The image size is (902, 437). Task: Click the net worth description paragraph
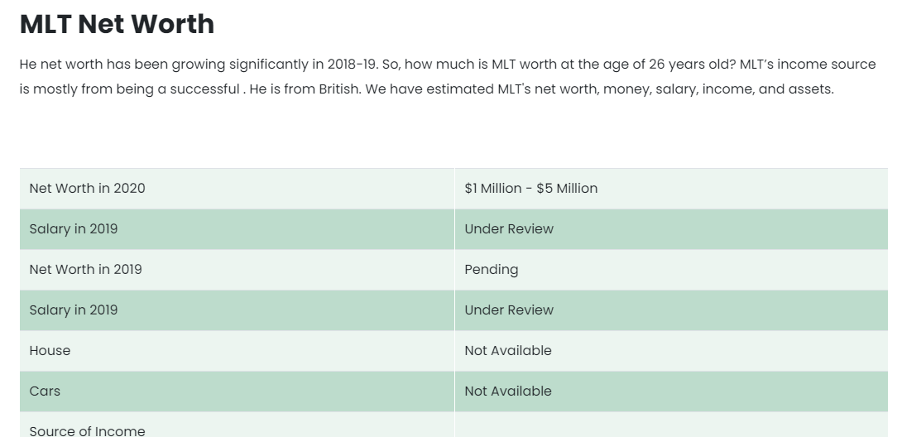click(x=447, y=77)
